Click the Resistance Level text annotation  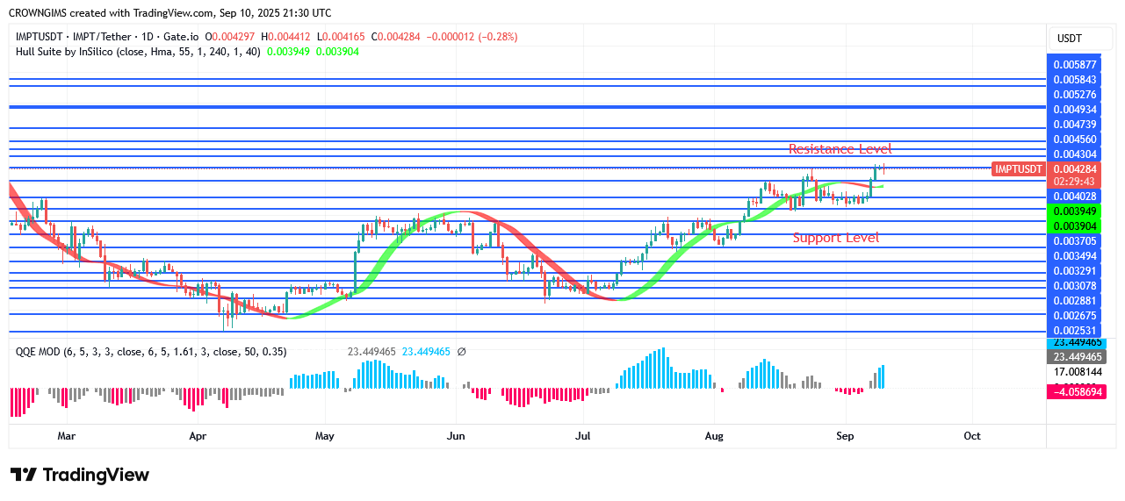(x=840, y=149)
